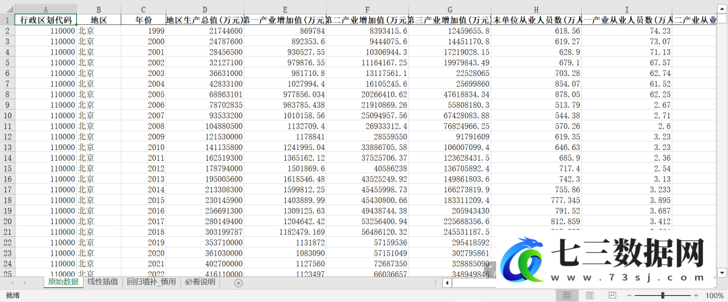The image size is (728, 302).
Task: Select row 1 header
Action: (x=7, y=20)
